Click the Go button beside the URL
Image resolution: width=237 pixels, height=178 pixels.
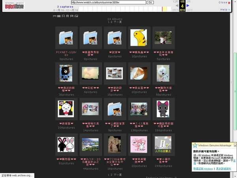[x=150, y=2]
